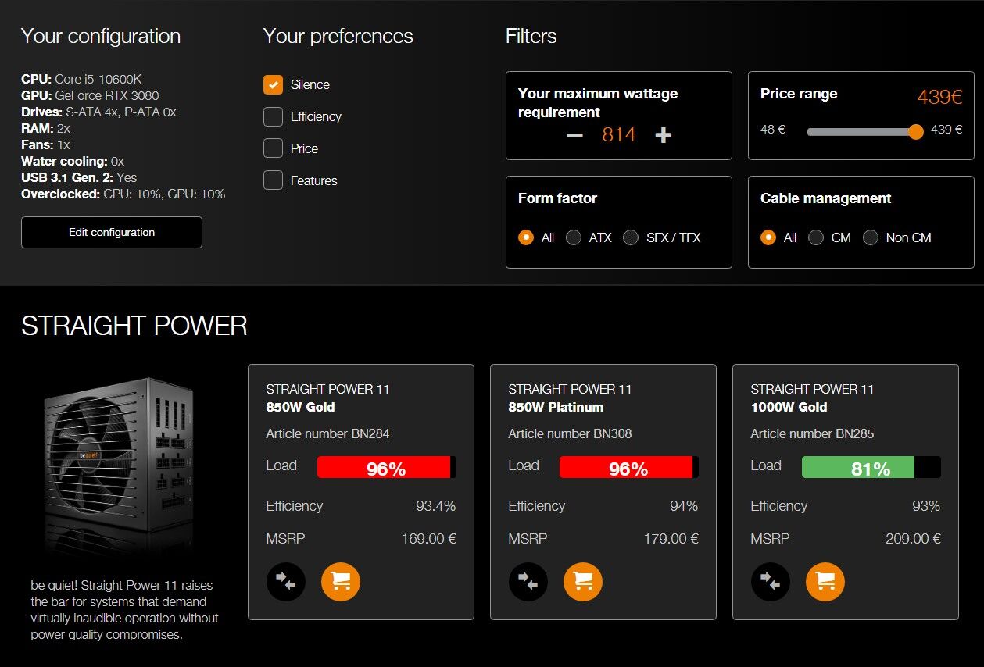Select Non CM cable management
This screenshot has height=667, width=984.
coord(871,237)
